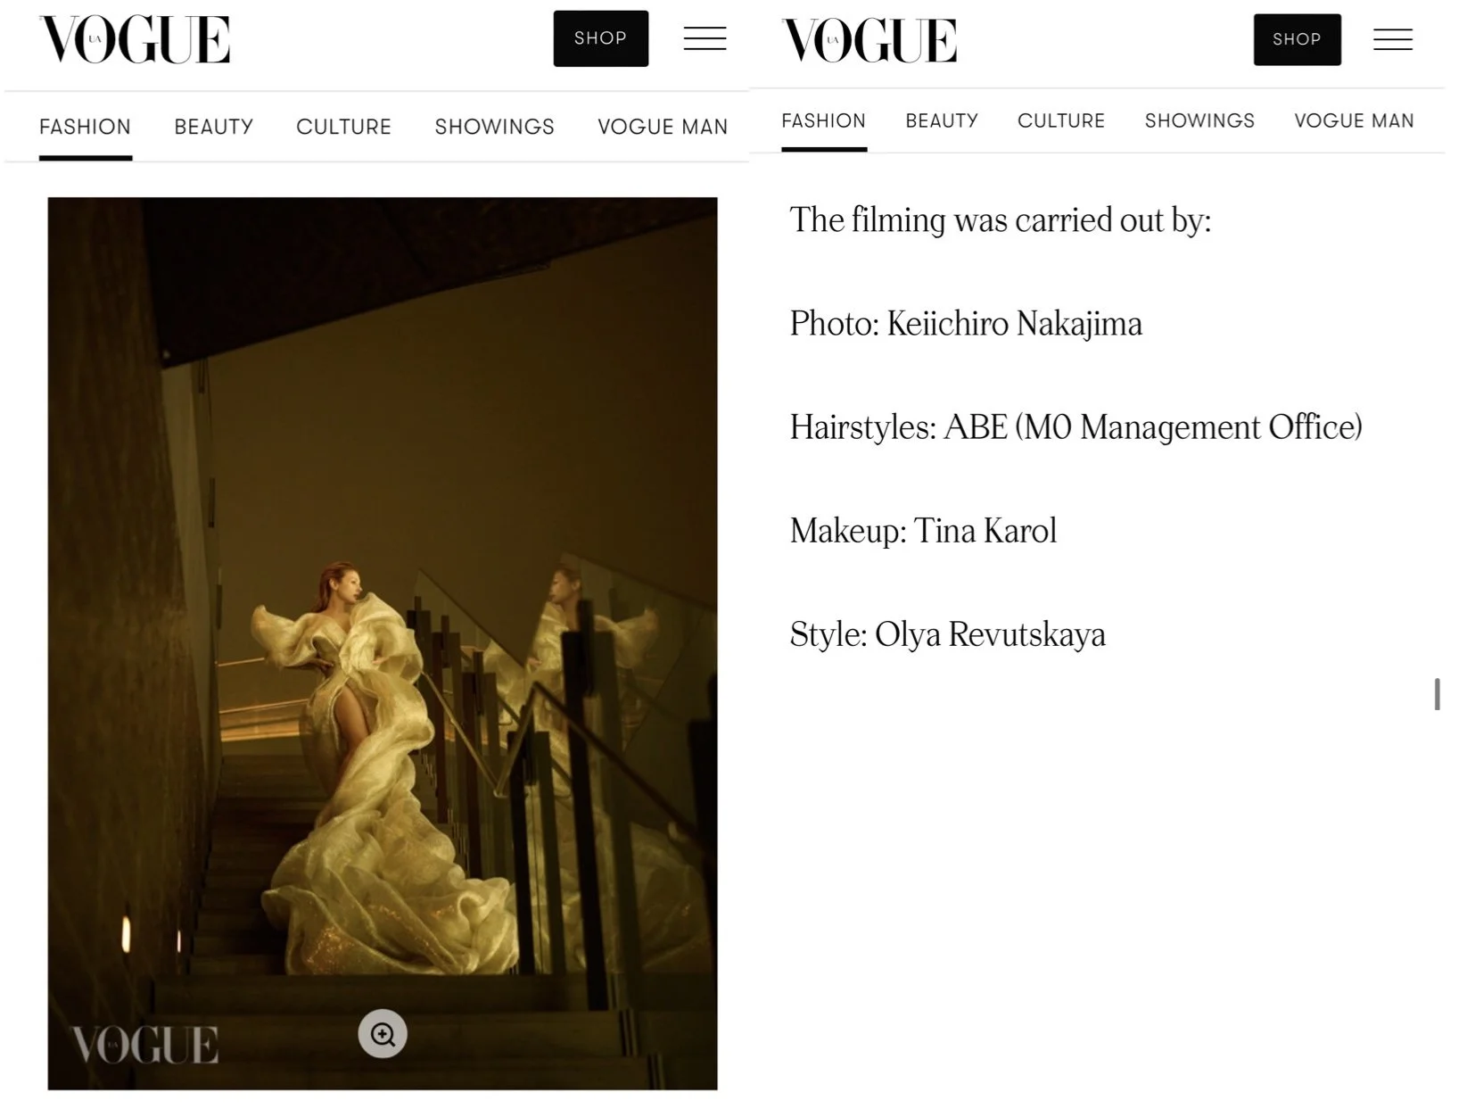Select the FASHION tab on left page
The width and height of the screenshot is (1467, 1117).
pyautogui.click(x=85, y=127)
